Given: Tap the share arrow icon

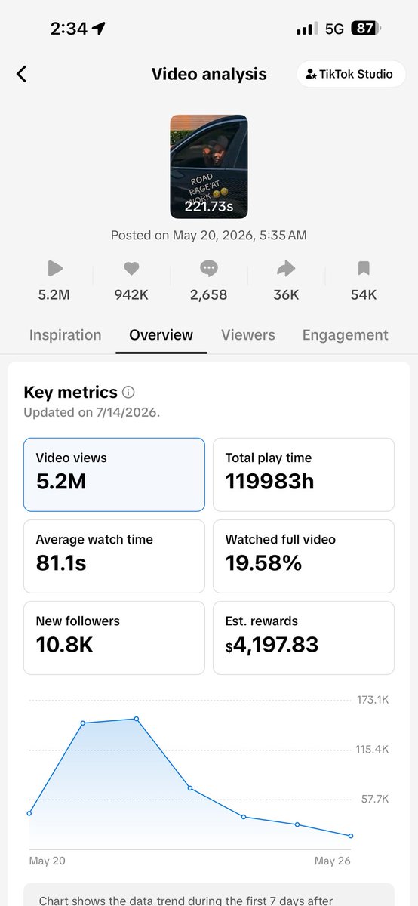Looking at the screenshot, I should pyautogui.click(x=286, y=268).
